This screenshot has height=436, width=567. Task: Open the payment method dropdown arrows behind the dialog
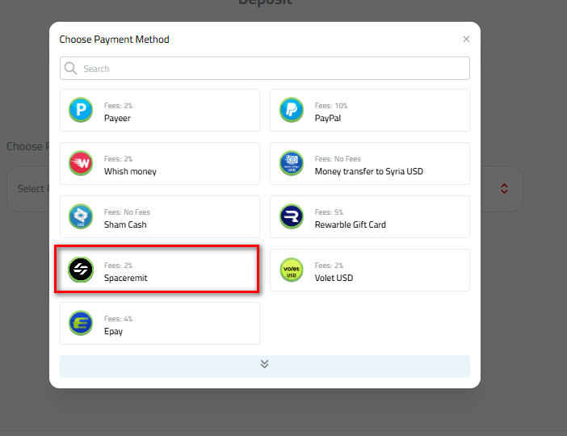(x=504, y=188)
